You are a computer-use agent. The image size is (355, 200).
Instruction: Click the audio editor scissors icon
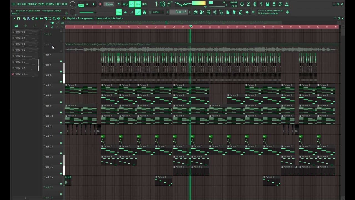coord(248,4)
